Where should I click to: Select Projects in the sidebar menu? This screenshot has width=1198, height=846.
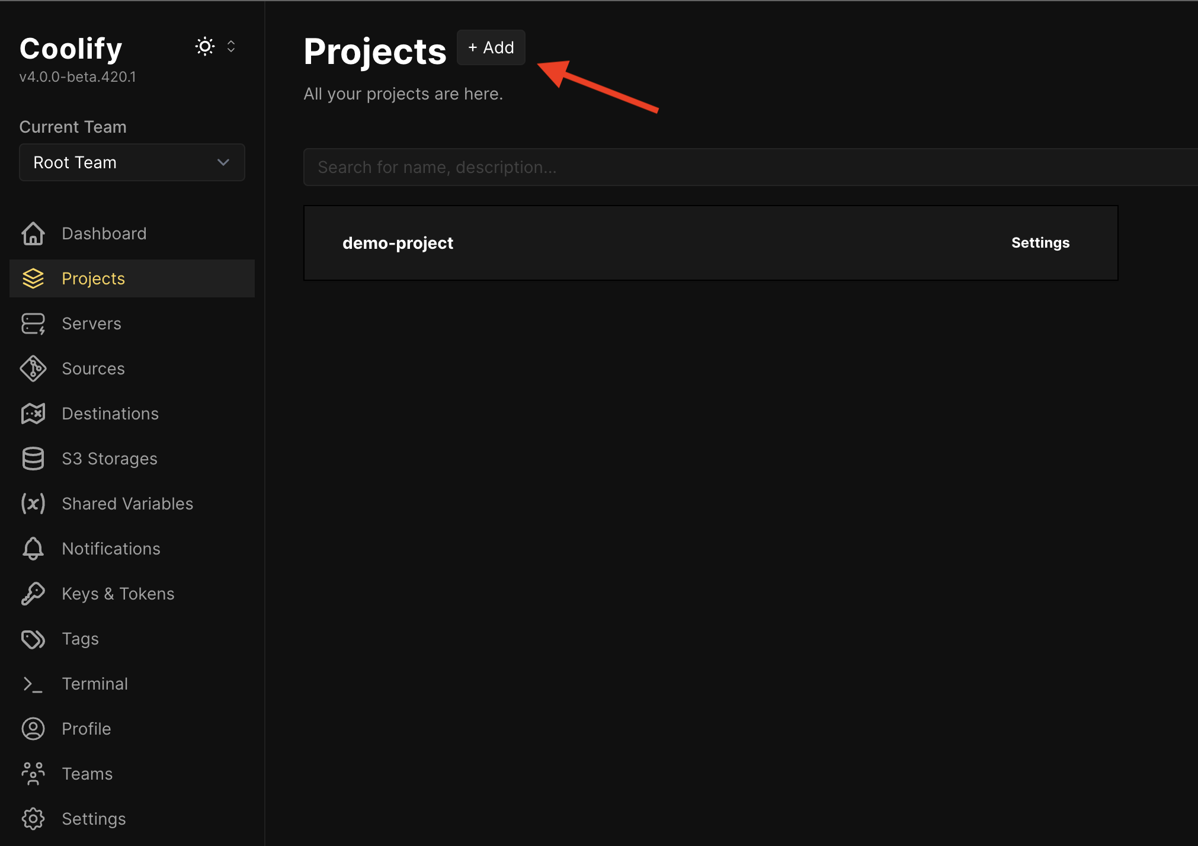click(132, 278)
